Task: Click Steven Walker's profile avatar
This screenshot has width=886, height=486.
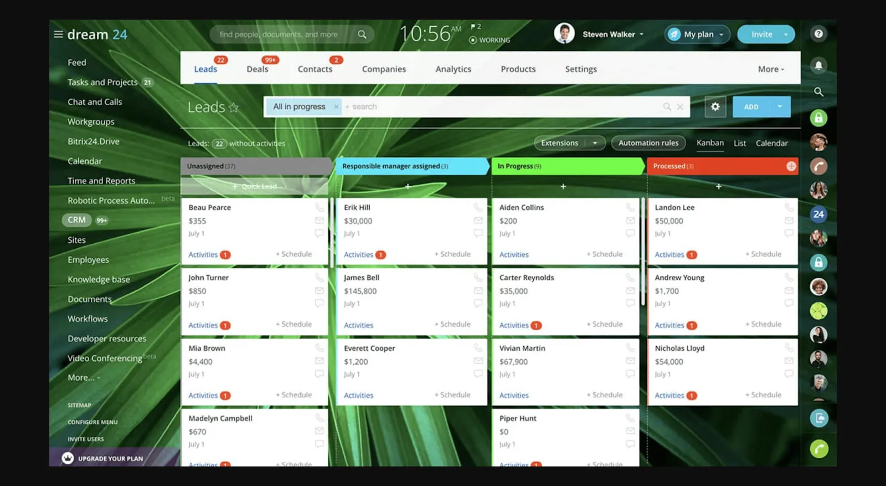Action: click(x=564, y=34)
